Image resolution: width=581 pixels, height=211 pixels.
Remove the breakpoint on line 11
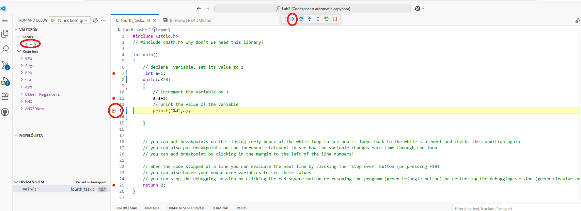point(114,98)
